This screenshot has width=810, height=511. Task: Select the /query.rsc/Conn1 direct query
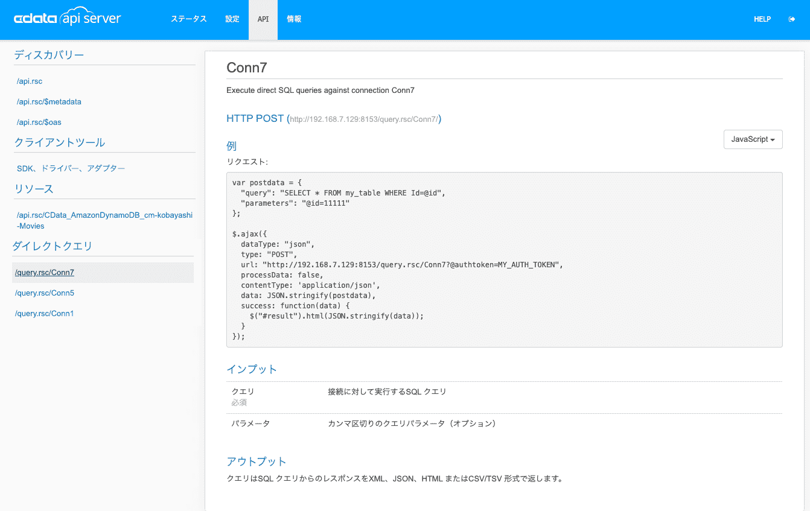(45, 314)
